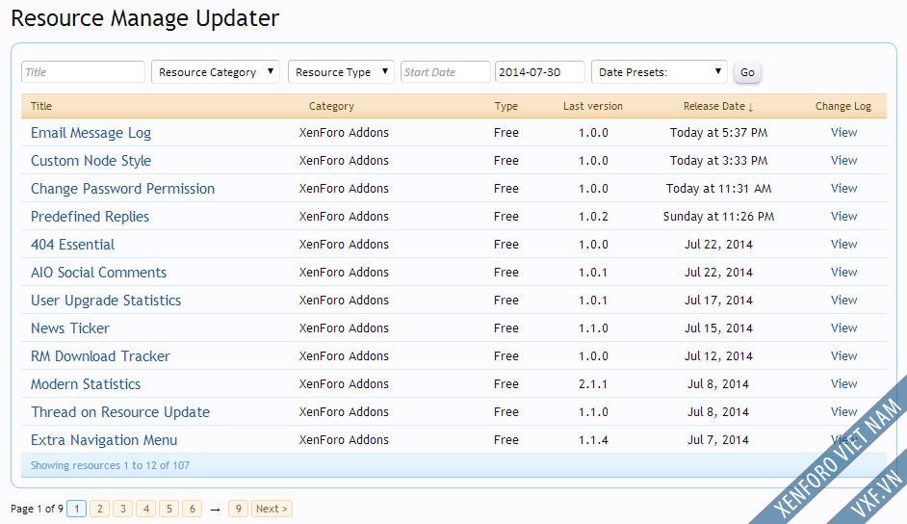Open the Custom Node Style resource
The width and height of the screenshot is (907, 524).
[x=91, y=161]
